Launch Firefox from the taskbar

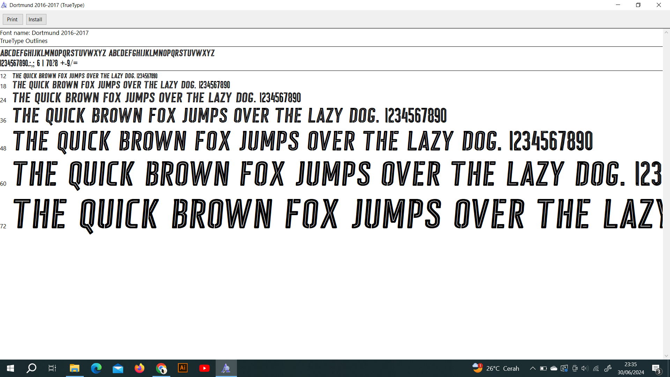coord(140,368)
